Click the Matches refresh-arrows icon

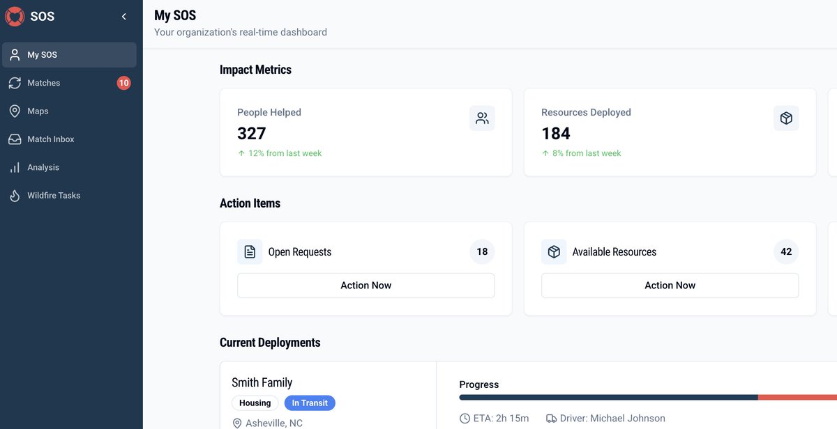pos(15,83)
